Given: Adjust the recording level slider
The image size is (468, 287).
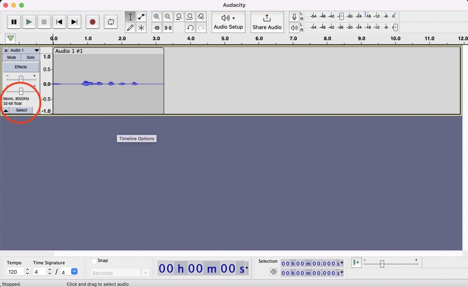Looking at the screenshot, I should (x=341, y=16).
